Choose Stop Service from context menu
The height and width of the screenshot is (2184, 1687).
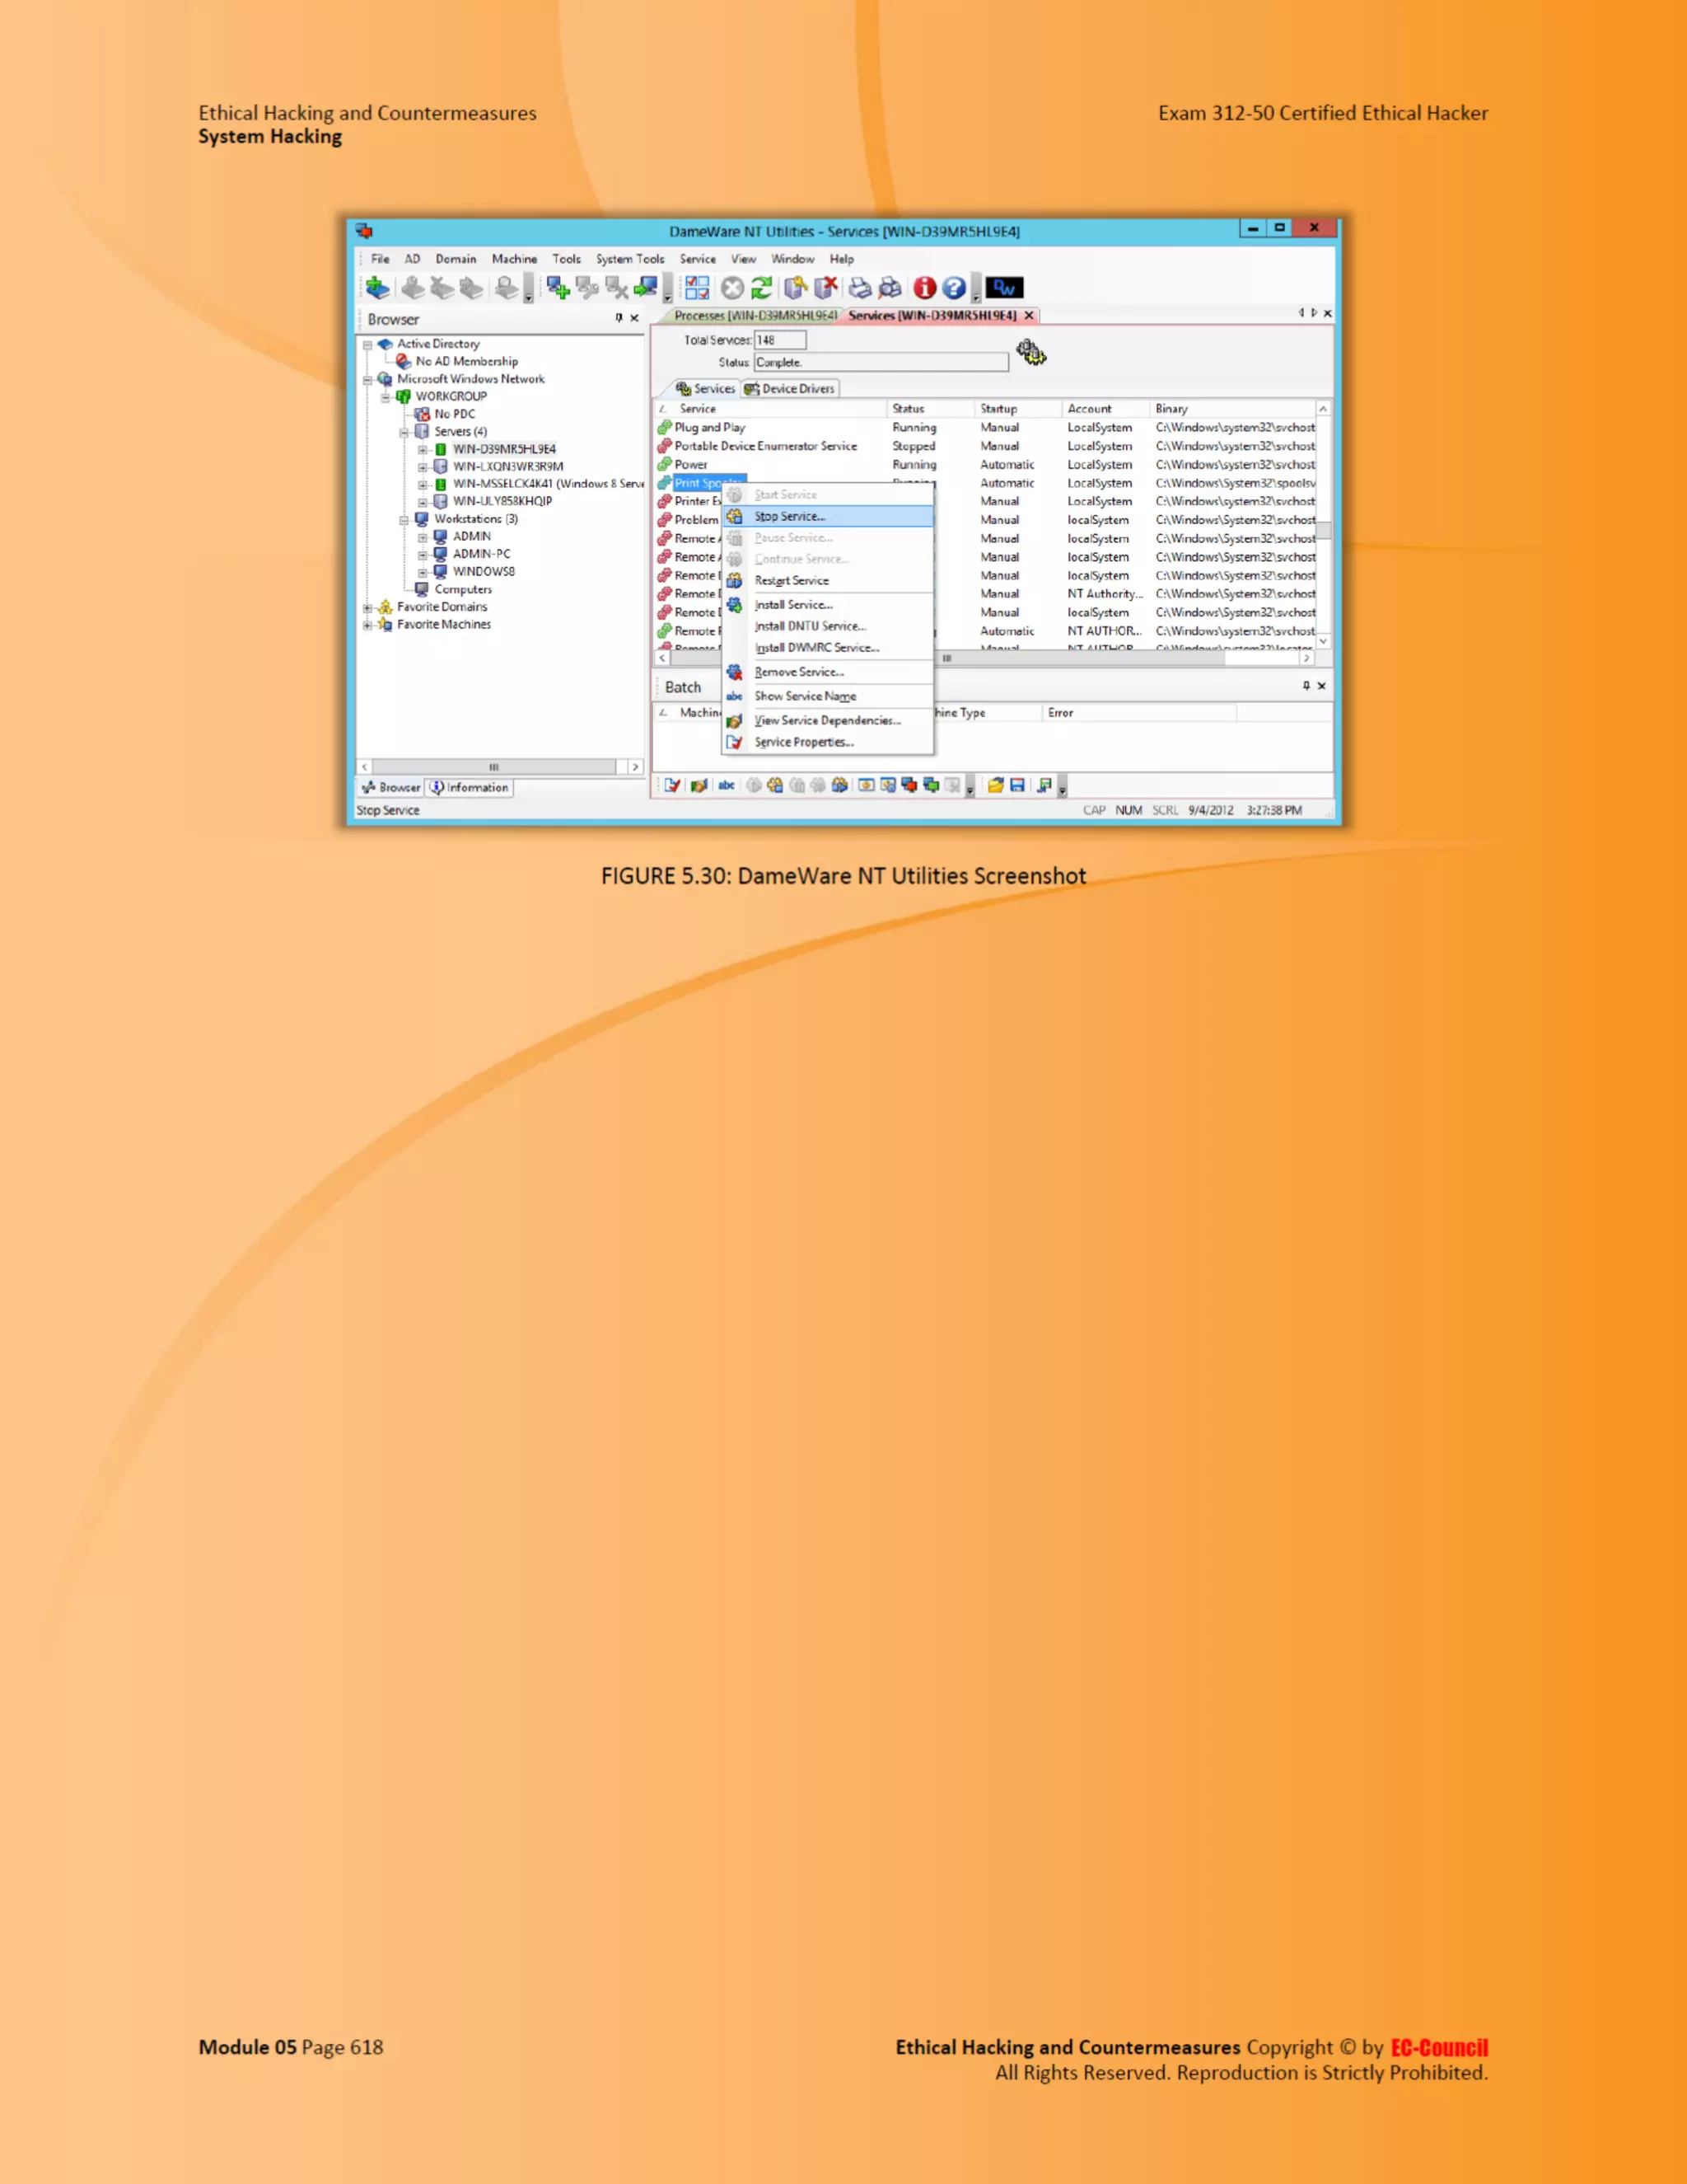[x=789, y=517]
